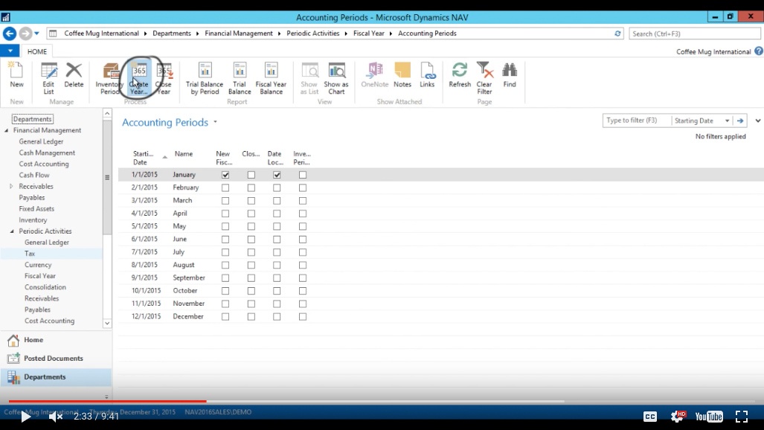Open the blue help question mark

[x=759, y=51]
